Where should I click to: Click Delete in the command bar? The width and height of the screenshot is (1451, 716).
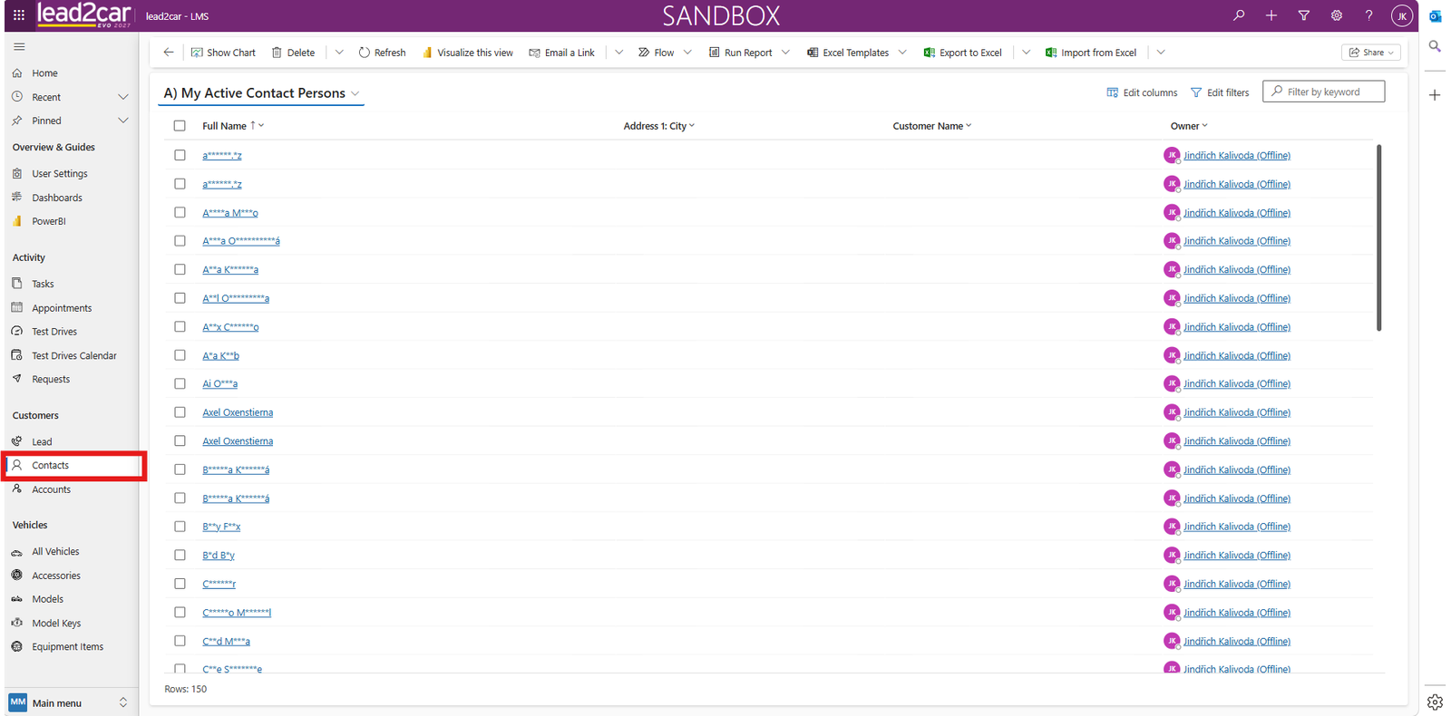pyautogui.click(x=293, y=53)
